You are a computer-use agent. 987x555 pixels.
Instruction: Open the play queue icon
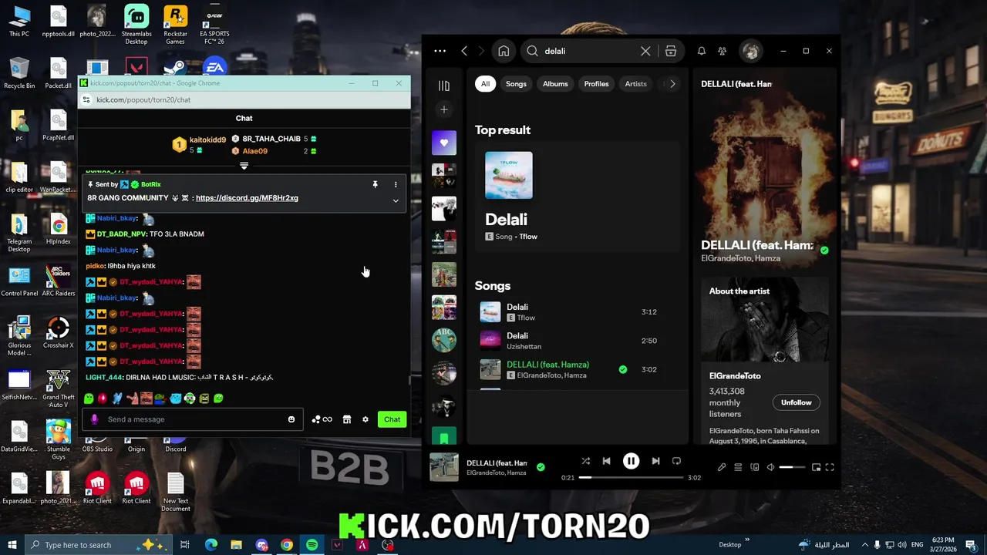(738, 467)
